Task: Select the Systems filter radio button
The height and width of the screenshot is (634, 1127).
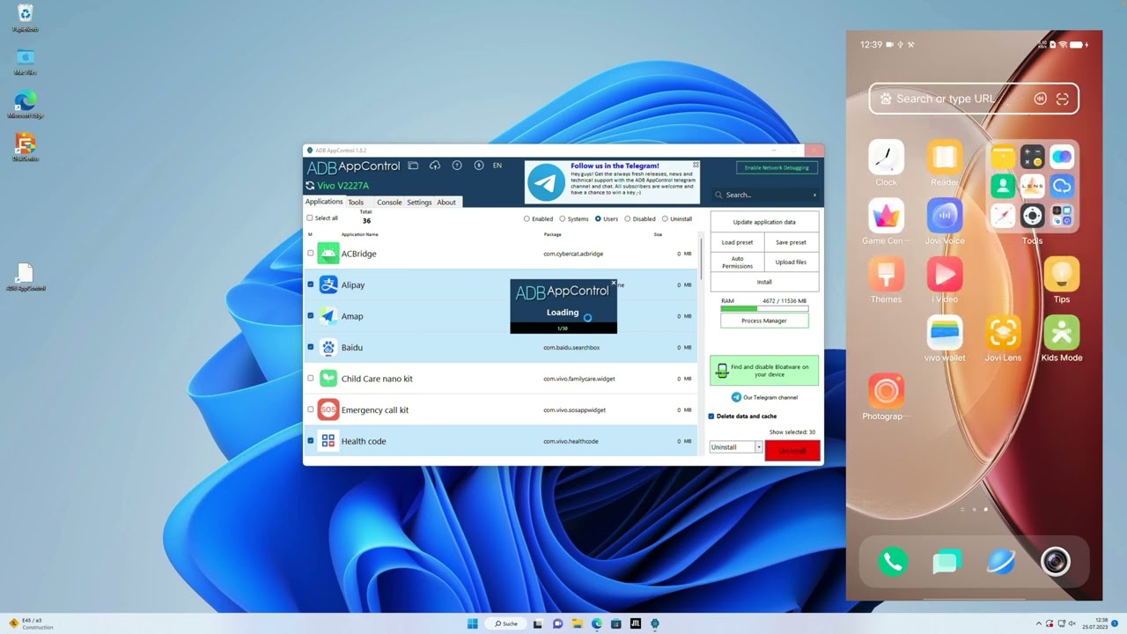Action: [x=563, y=218]
